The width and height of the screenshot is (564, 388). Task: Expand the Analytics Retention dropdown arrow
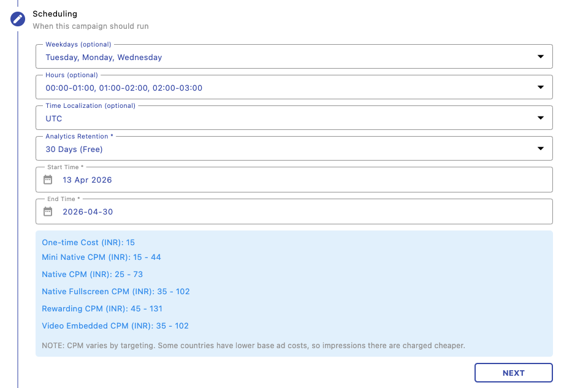[x=540, y=149]
